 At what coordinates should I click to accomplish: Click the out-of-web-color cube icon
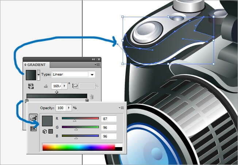point(45,131)
